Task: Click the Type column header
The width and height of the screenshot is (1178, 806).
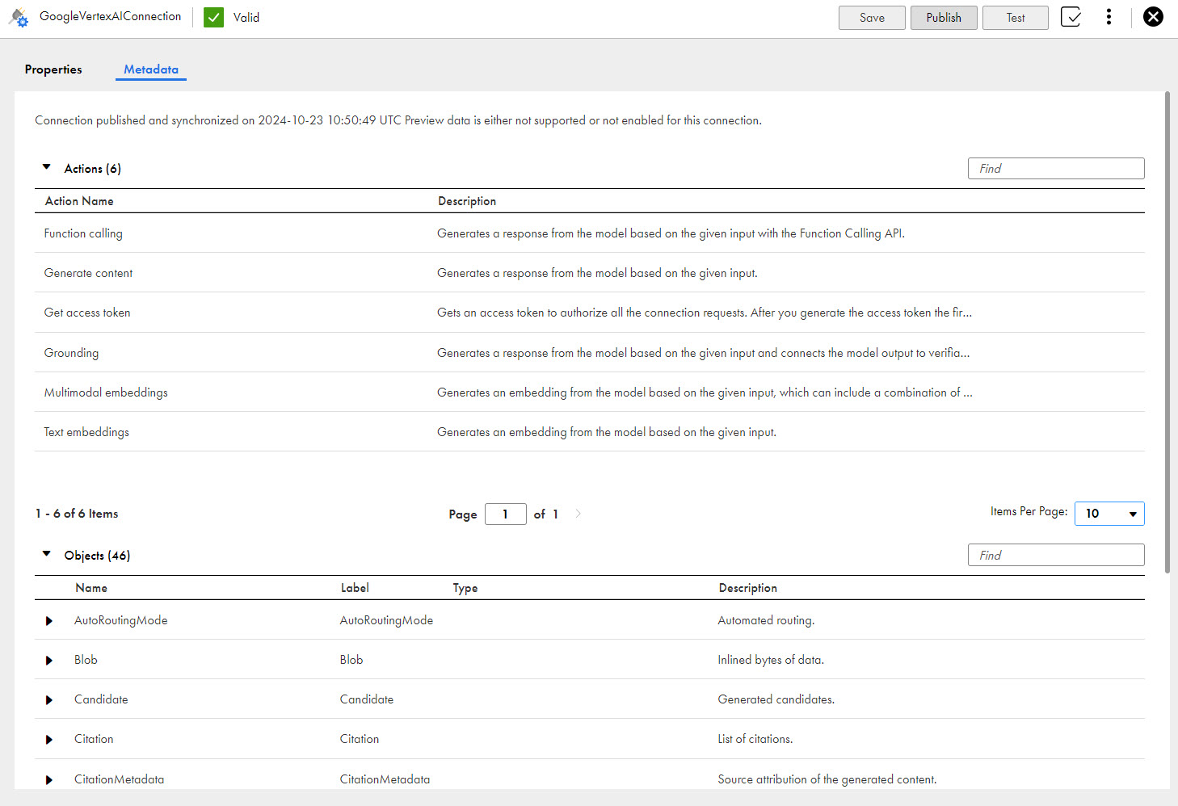Action: (x=465, y=588)
